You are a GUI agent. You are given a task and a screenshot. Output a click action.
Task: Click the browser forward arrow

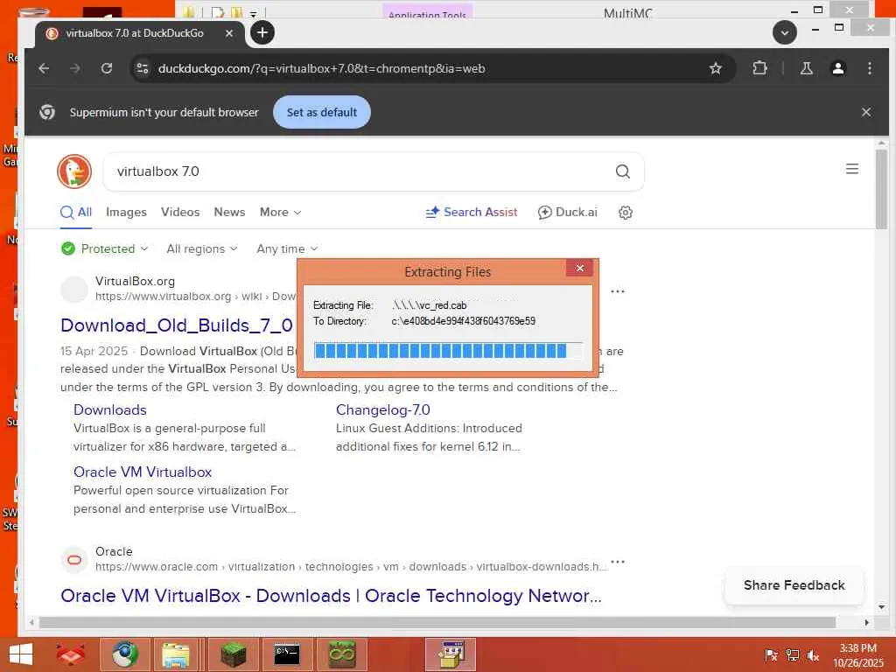[x=75, y=68]
